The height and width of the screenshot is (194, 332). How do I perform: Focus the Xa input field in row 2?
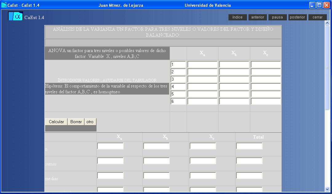point(202,72)
